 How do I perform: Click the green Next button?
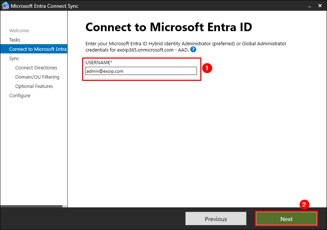click(x=286, y=219)
